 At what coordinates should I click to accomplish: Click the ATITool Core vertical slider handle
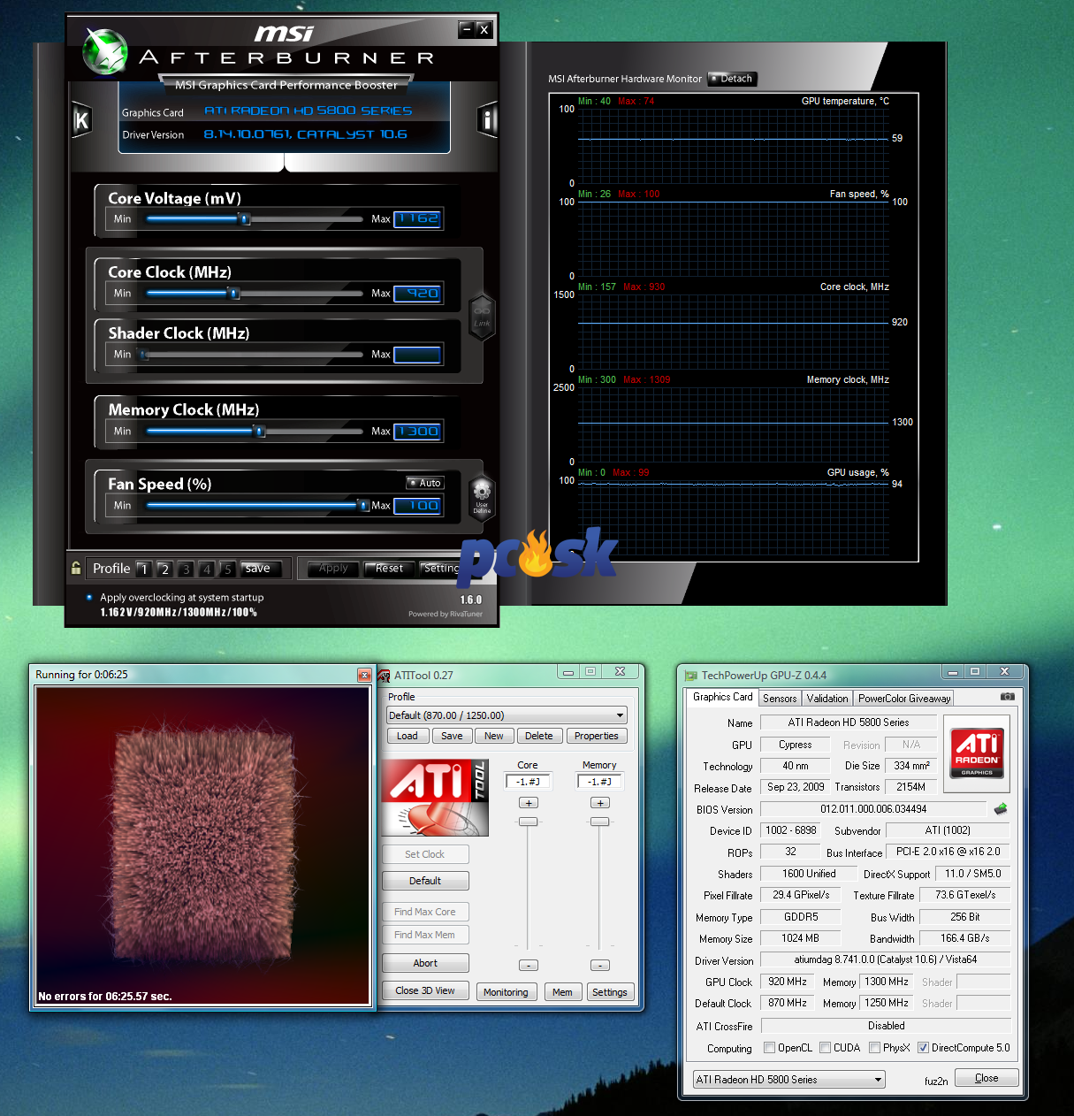click(x=528, y=822)
